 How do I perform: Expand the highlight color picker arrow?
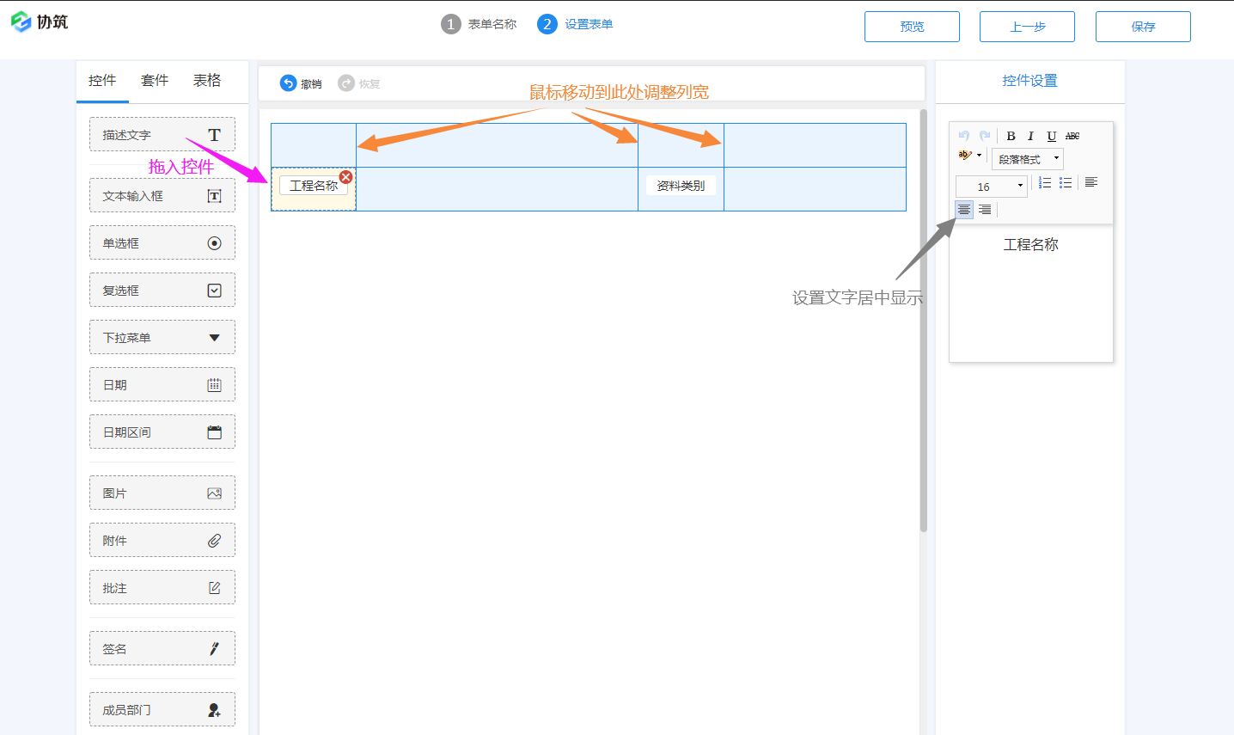click(979, 156)
